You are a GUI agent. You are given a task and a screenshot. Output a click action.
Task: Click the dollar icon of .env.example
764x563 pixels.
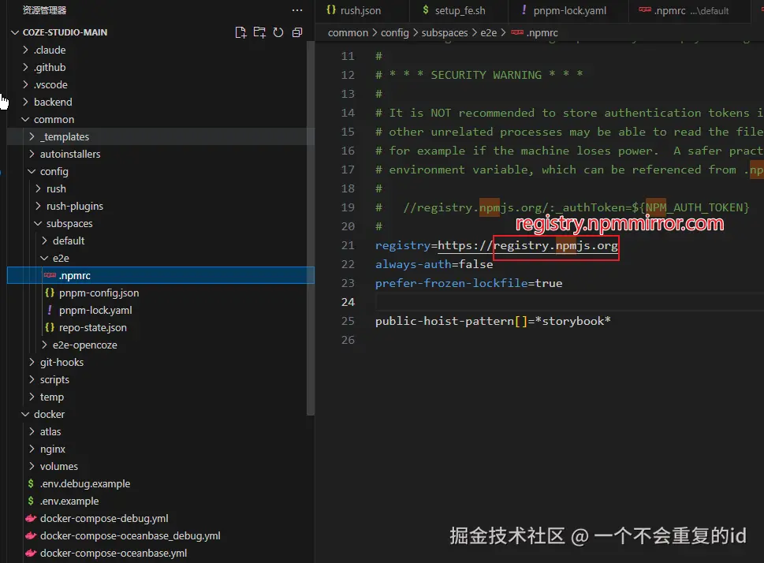(31, 501)
